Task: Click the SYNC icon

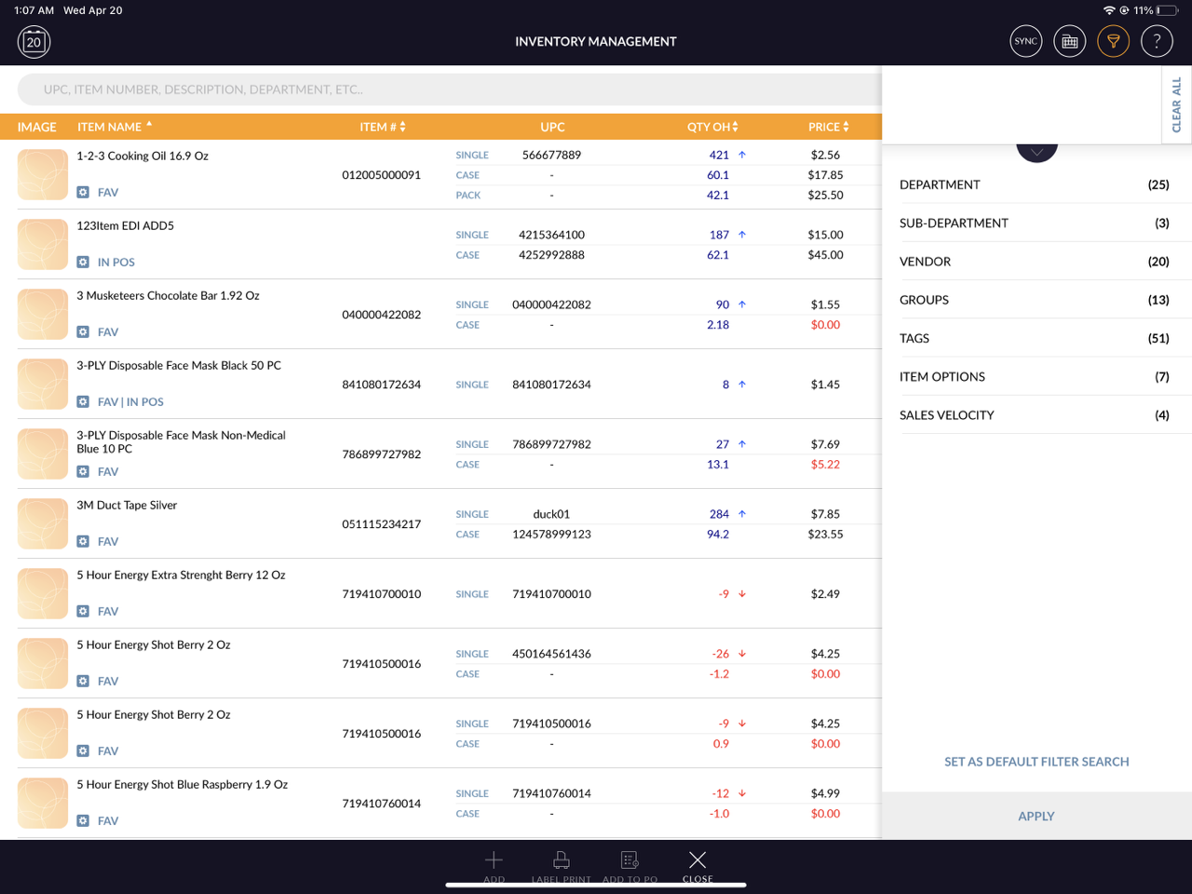Action: pos(1025,41)
